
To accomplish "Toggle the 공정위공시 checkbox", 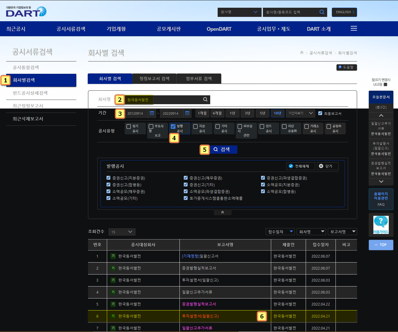I will click(329, 126).
